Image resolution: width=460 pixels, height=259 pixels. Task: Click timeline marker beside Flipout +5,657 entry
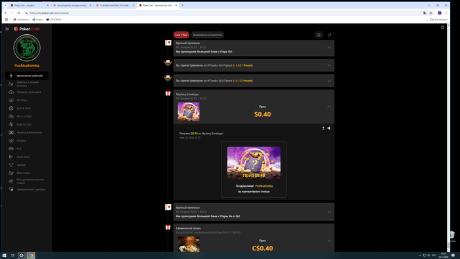click(x=168, y=62)
